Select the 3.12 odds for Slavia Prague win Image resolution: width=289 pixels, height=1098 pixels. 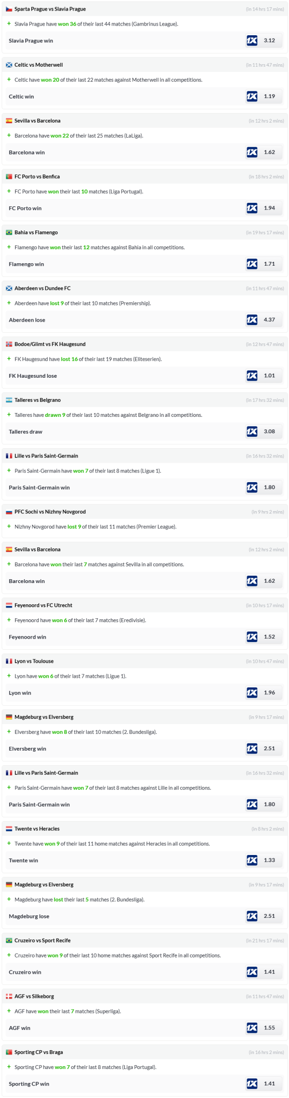coord(269,41)
